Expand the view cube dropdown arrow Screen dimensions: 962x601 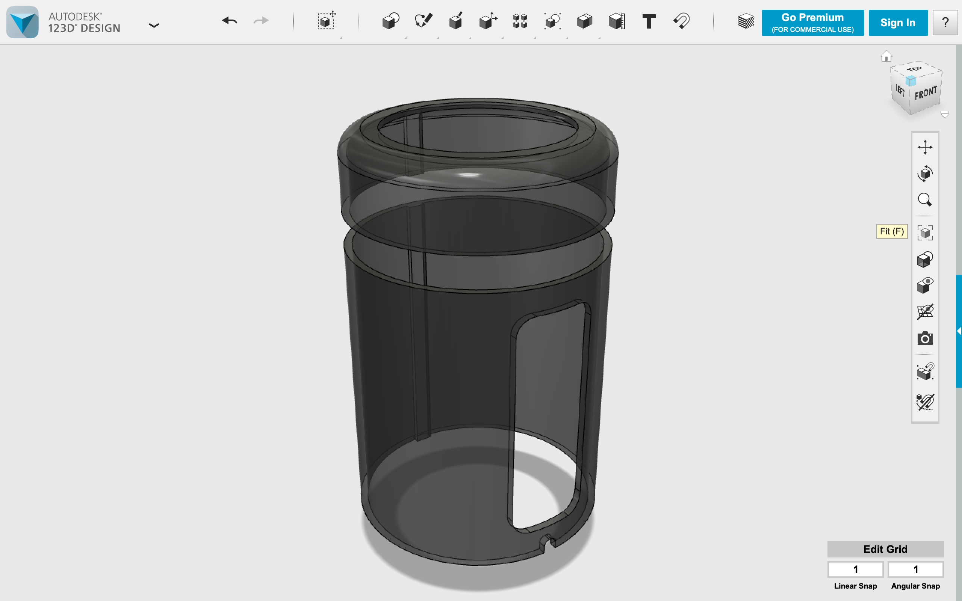tap(945, 115)
